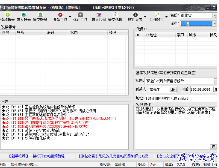Click log line 软件初始化成功

[x=28, y=138]
